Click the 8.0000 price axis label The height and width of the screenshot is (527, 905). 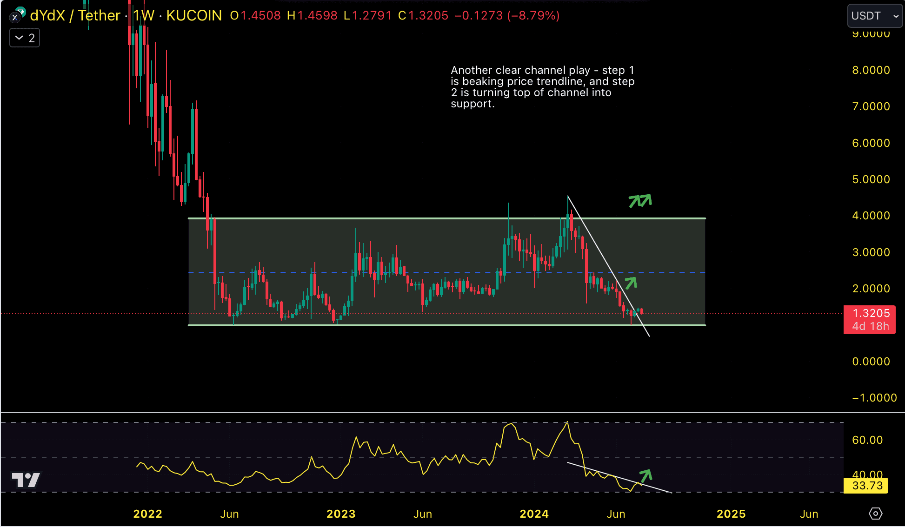tap(871, 70)
